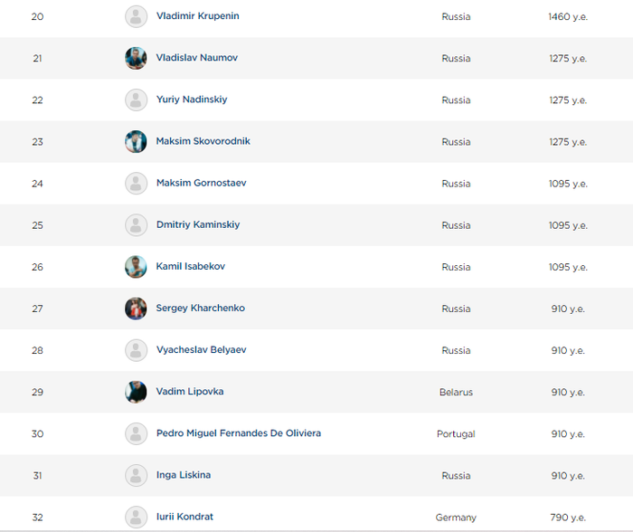Open the Iurii Kondrat name link
Viewport: 633px width, 532px height.
click(x=184, y=517)
